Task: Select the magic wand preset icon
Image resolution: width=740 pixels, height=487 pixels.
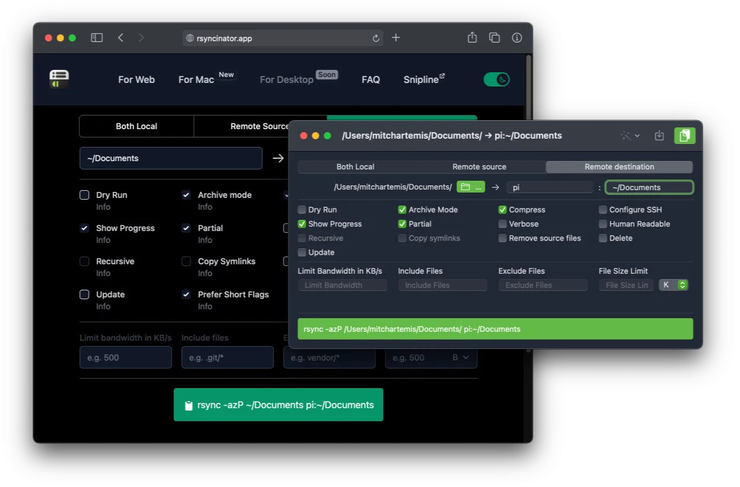Action: coord(626,135)
